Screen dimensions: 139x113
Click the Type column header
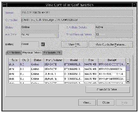(x=14, y=60)
